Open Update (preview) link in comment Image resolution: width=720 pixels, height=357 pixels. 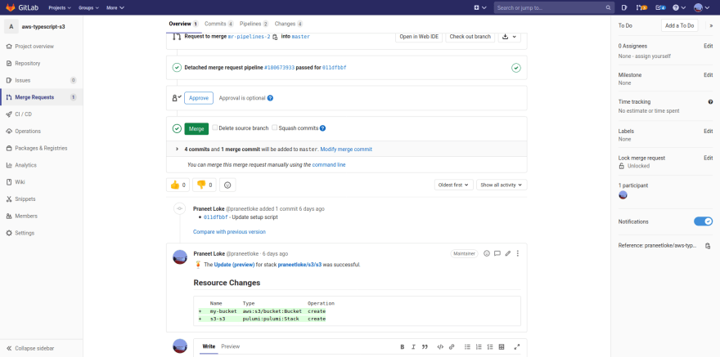click(234, 265)
